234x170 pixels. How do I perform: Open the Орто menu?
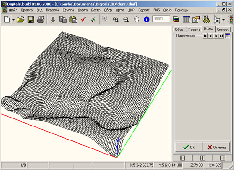[120, 10]
